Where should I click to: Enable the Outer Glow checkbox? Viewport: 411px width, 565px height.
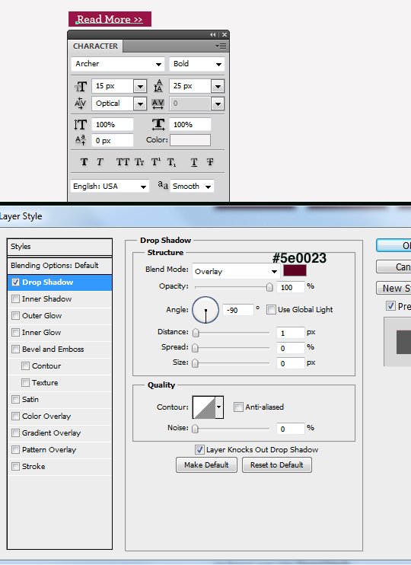(x=15, y=316)
